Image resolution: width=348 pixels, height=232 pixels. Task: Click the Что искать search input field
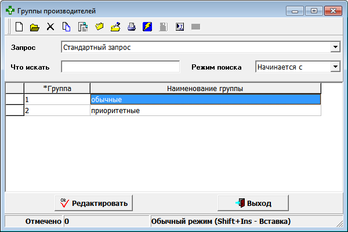(x=120, y=67)
